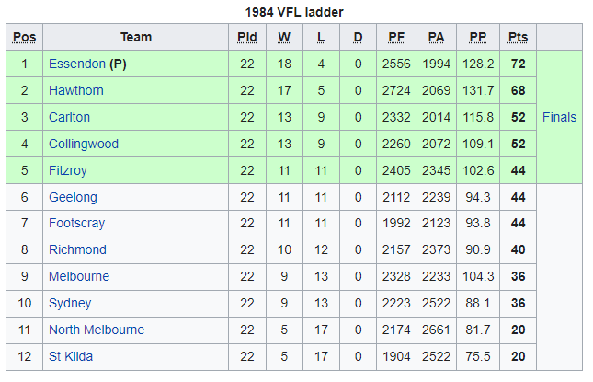Click the Richmond link
The height and width of the screenshot is (382, 593).
[x=77, y=249]
